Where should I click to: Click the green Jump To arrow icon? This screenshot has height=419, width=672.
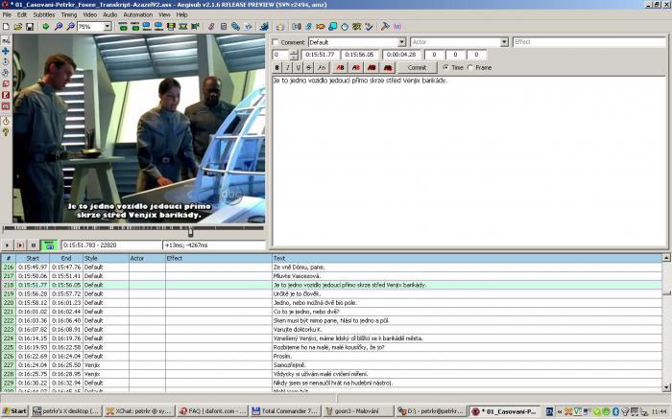(46, 27)
